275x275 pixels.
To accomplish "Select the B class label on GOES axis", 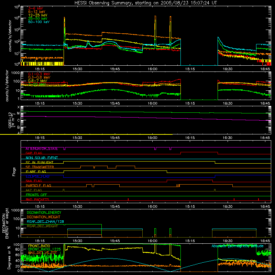I will point(19,127).
